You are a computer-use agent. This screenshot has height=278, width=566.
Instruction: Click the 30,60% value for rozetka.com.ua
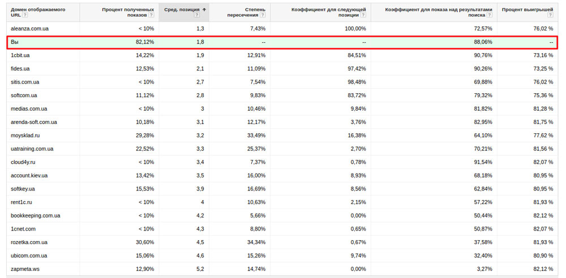(145, 242)
